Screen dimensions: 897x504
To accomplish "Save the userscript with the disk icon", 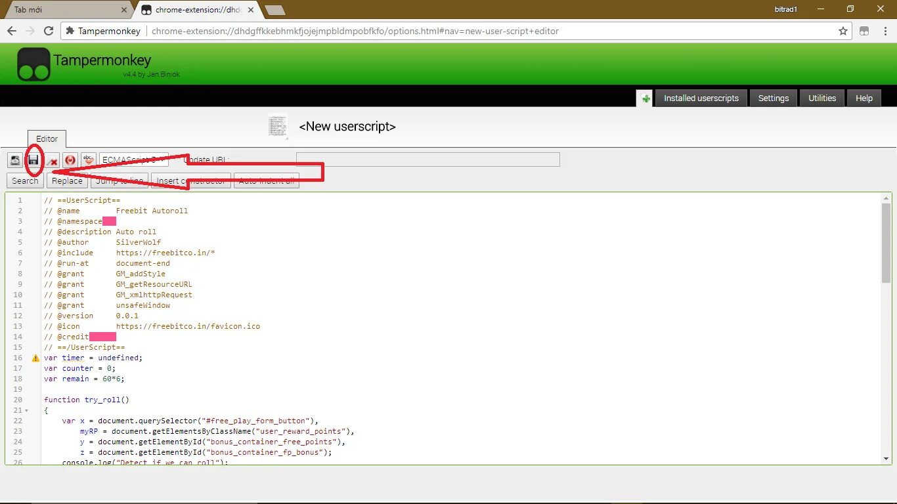I will tap(33, 160).
